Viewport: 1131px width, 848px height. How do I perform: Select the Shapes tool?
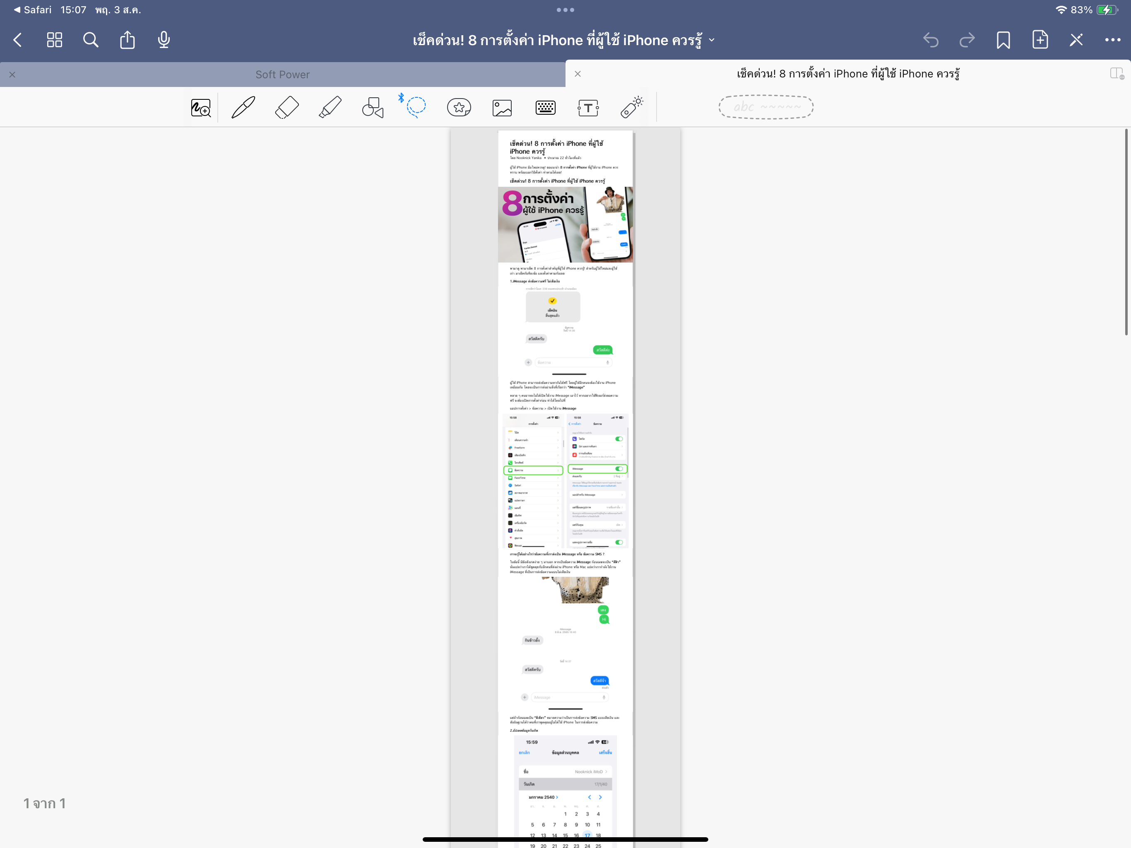tap(373, 107)
